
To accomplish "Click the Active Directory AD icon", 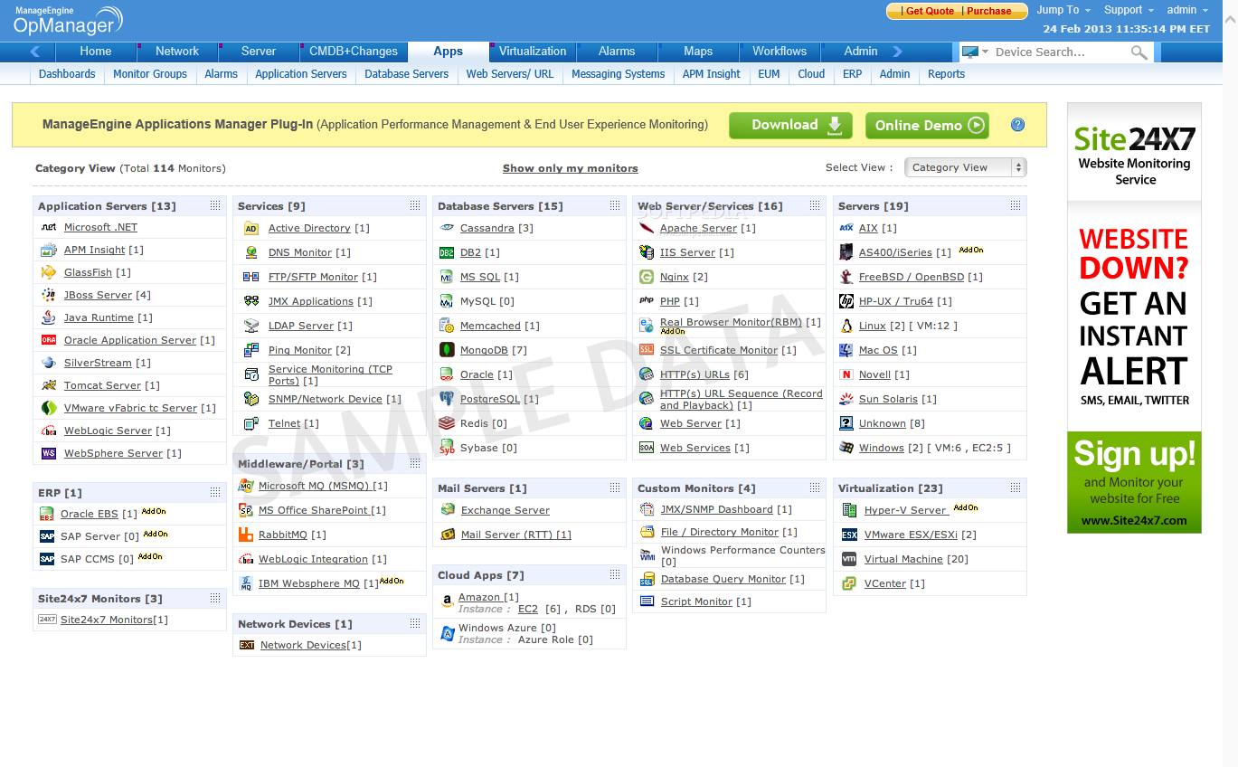I will [251, 228].
